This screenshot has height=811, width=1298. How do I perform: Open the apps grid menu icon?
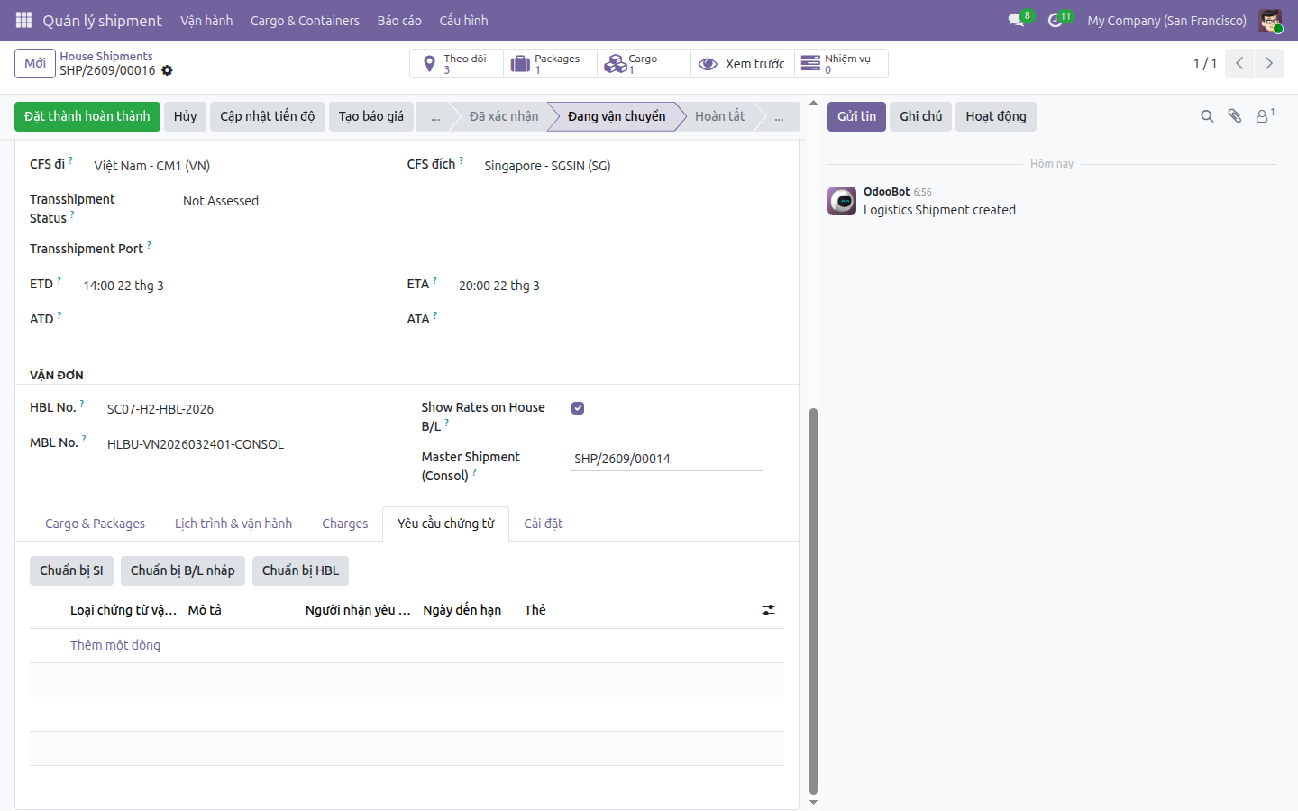point(23,20)
